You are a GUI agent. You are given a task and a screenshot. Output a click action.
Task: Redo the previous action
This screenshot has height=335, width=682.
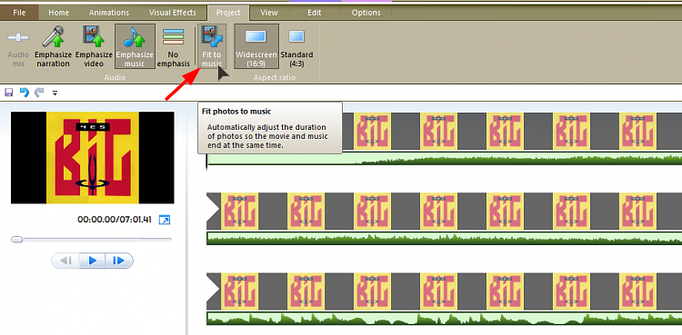tap(39, 92)
